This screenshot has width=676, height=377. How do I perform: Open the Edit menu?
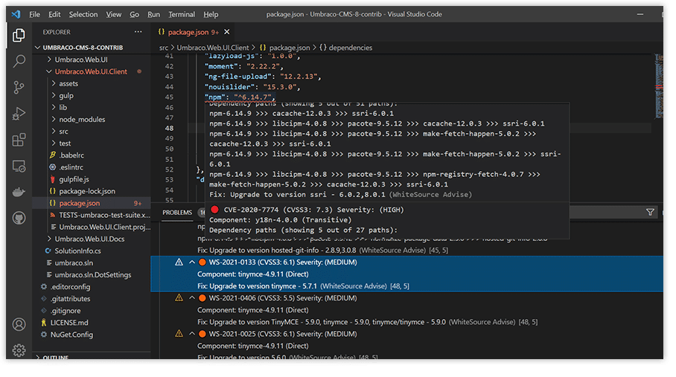point(54,14)
